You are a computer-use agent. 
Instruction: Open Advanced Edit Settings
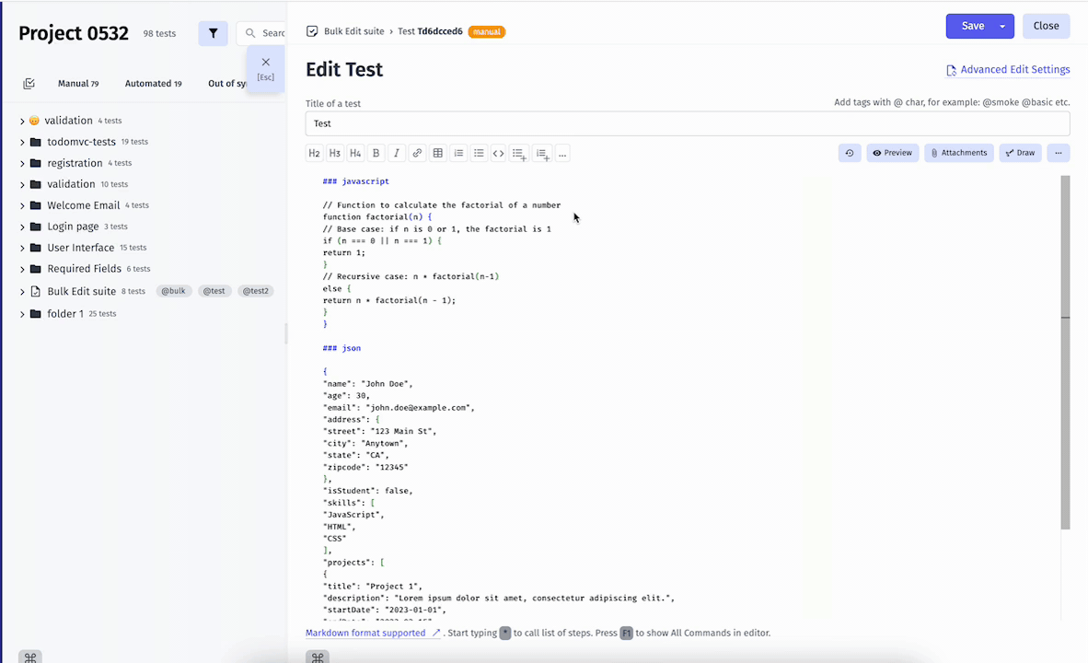[x=1008, y=69]
